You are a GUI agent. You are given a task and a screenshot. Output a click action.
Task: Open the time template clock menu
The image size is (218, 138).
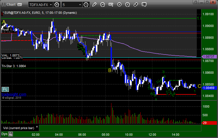coord(86,5)
